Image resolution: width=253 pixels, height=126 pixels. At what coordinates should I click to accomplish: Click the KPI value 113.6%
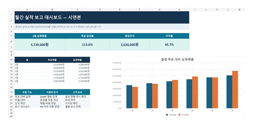[x=87, y=45]
